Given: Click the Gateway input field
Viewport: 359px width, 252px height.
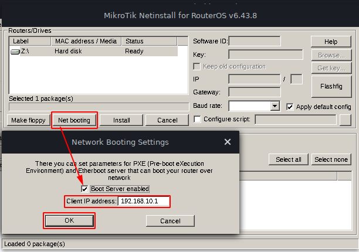Looking at the screenshot, I should point(255,92).
